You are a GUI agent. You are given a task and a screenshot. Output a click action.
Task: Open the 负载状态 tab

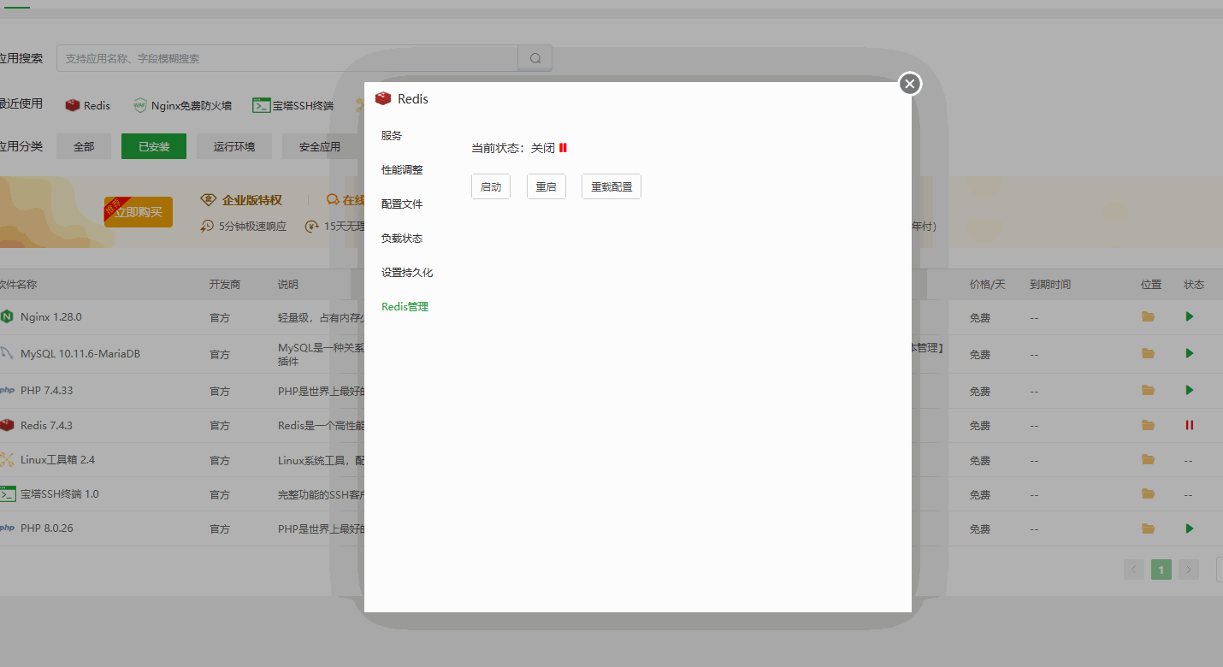tap(402, 239)
